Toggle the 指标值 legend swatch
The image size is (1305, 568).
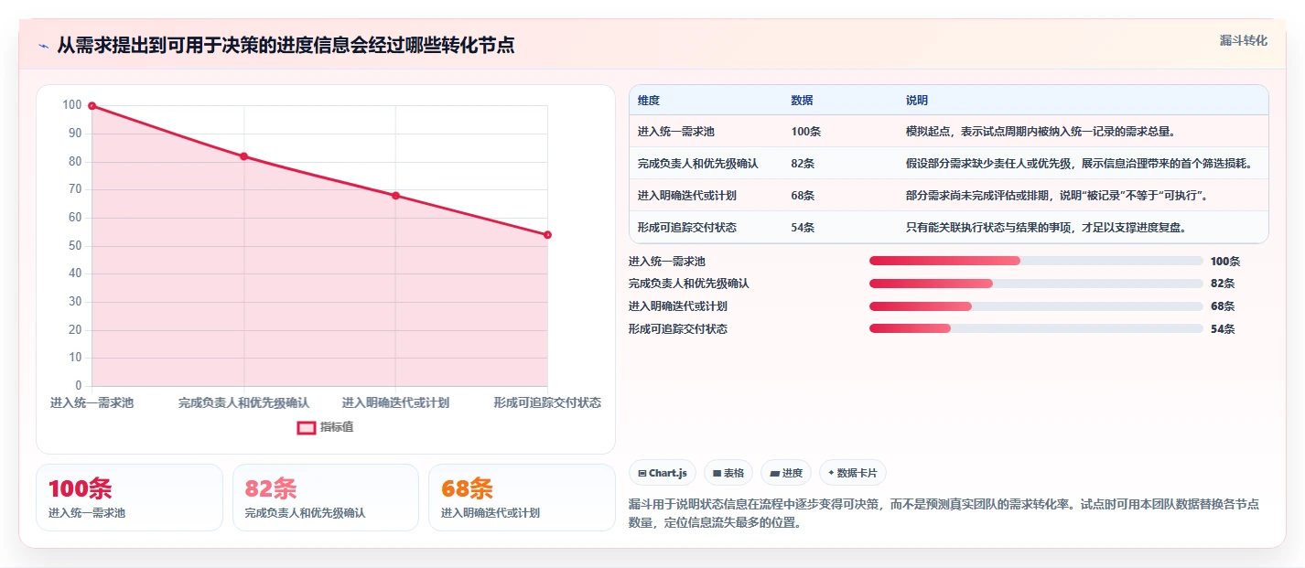pos(307,427)
